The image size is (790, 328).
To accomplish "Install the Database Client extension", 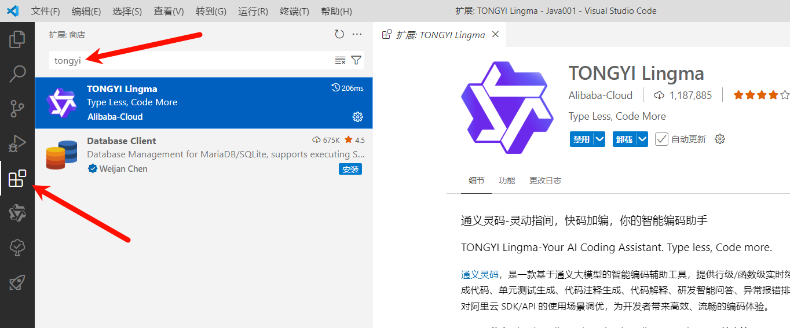I will (x=350, y=169).
